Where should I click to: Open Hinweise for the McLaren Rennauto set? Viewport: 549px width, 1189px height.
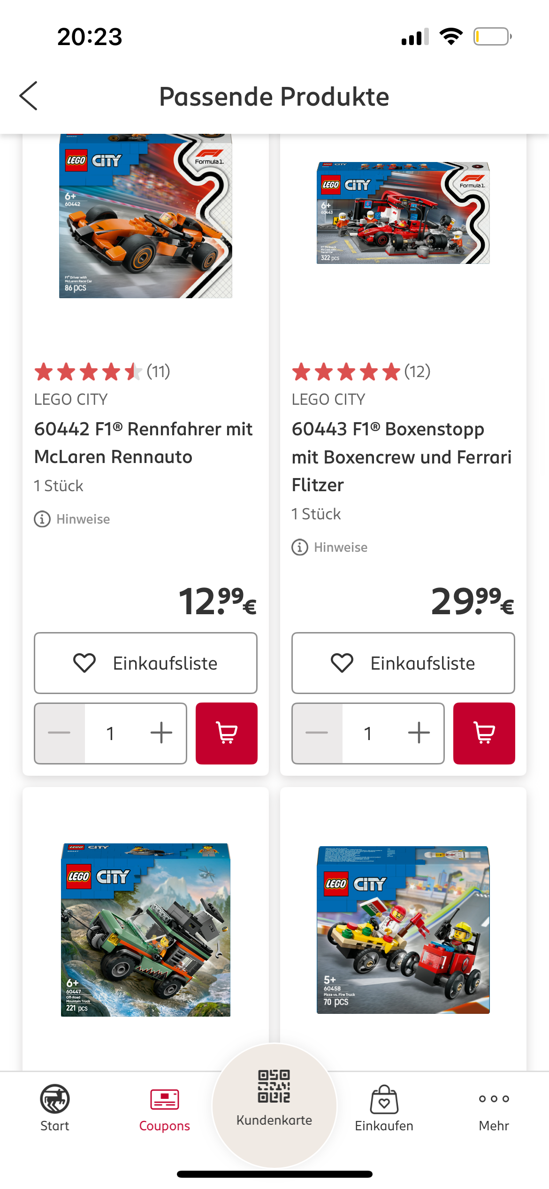pos(72,519)
